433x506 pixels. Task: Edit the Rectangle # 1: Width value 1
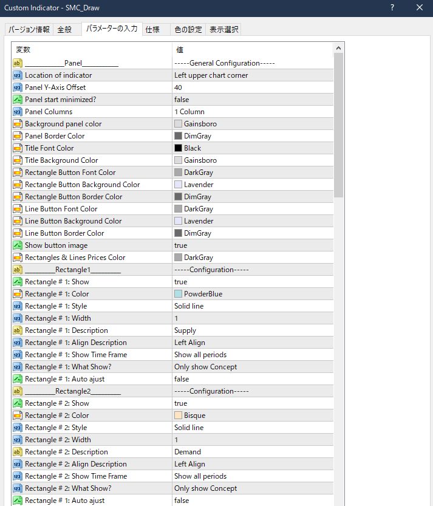(253, 318)
